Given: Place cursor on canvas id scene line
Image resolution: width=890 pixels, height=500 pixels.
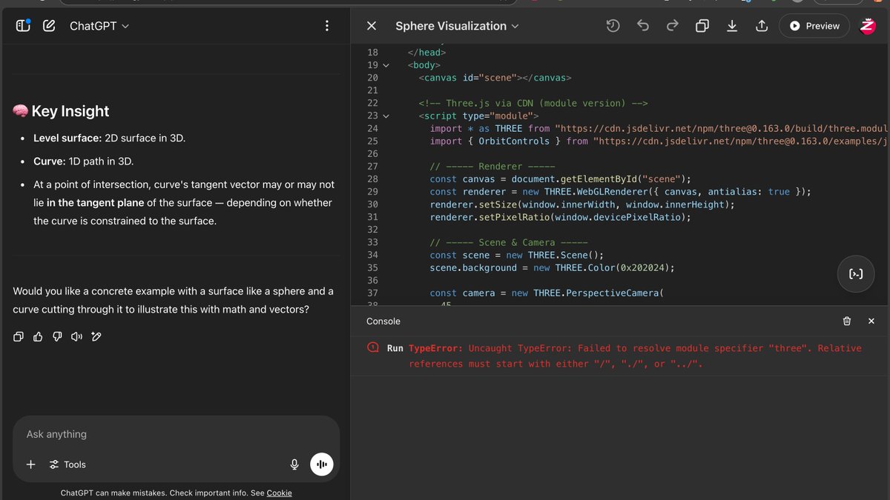Looking at the screenshot, I should pyautogui.click(x=495, y=78).
